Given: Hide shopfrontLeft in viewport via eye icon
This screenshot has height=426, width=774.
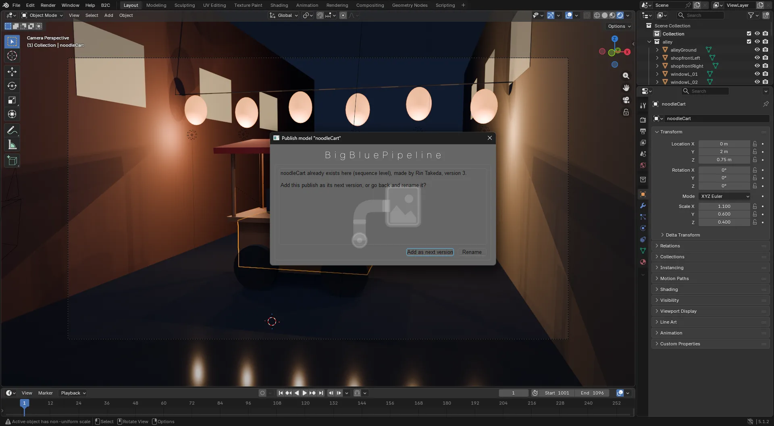Looking at the screenshot, I should 757,58.
